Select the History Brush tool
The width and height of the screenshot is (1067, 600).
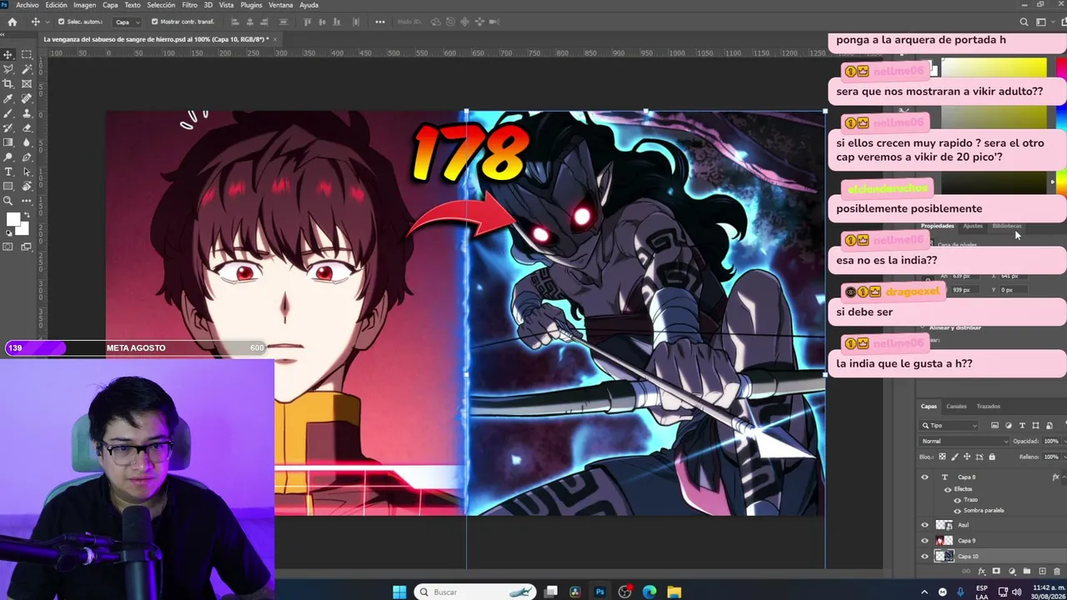click(x=8, y=127)
